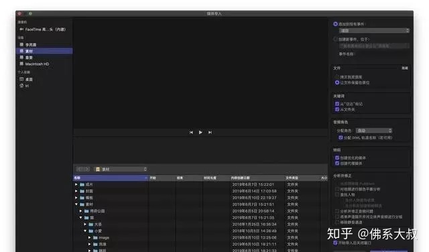This screenshot has height=252, width=429.
Task: Toggle assign iXML track names checkbox
Action: (x=341, y=137)
